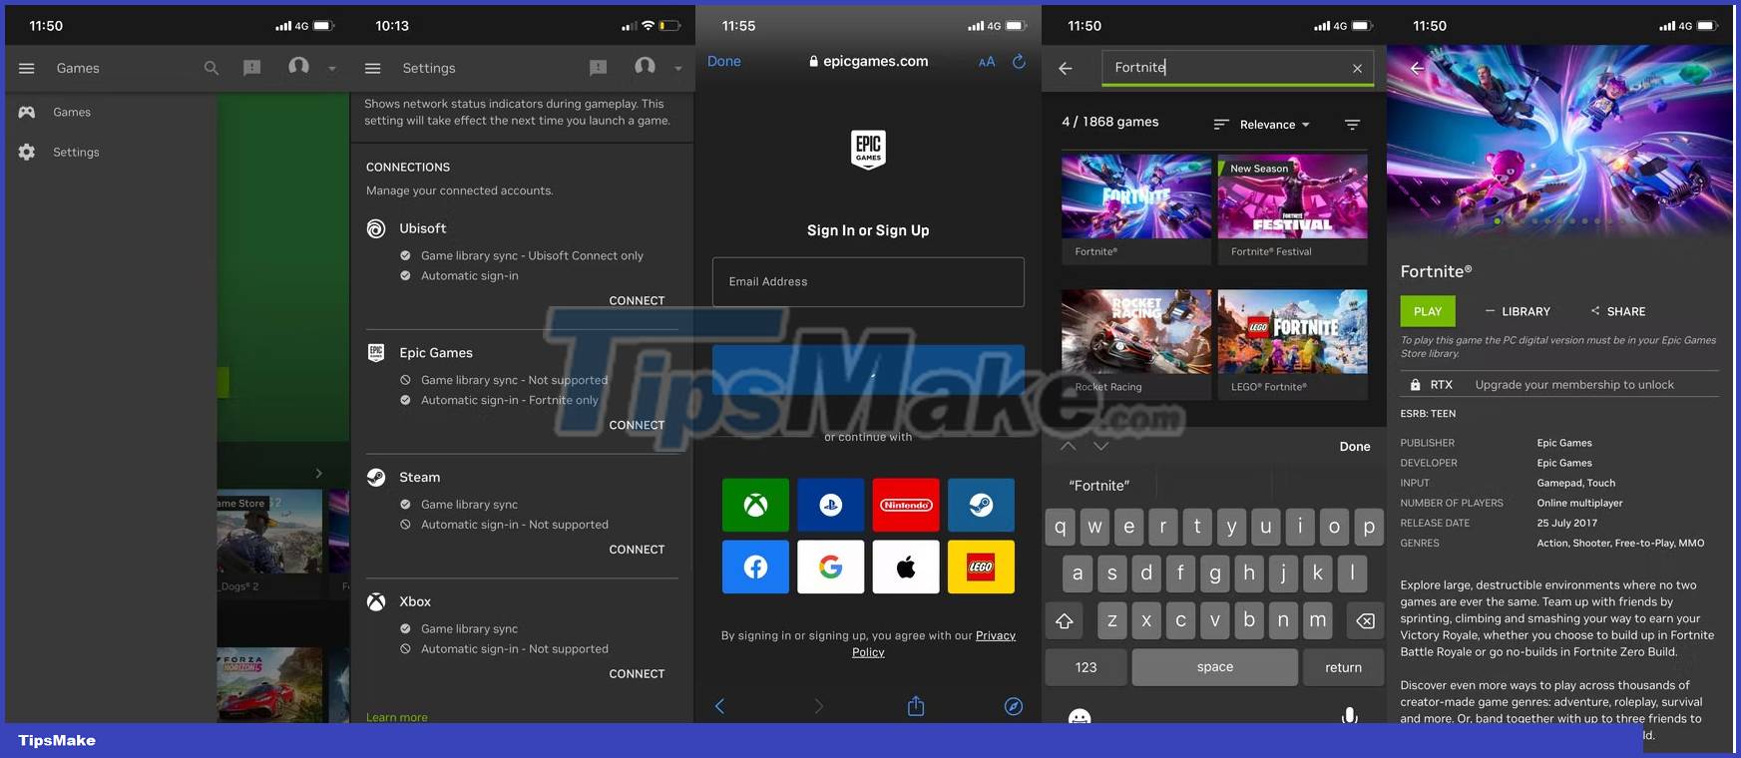Connect the Ubisoft account
1741x758 pixels.
(x=637, y=300)
